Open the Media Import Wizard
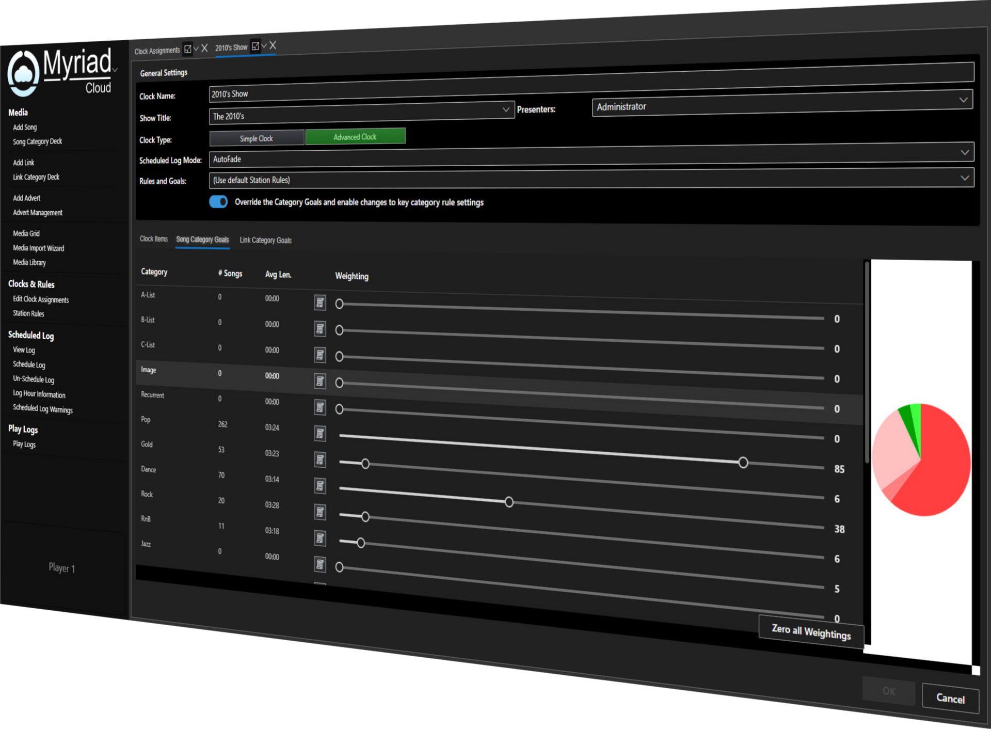Image resolution: width=991 pixels, height=729 pixels. click(x=38, y=248)
